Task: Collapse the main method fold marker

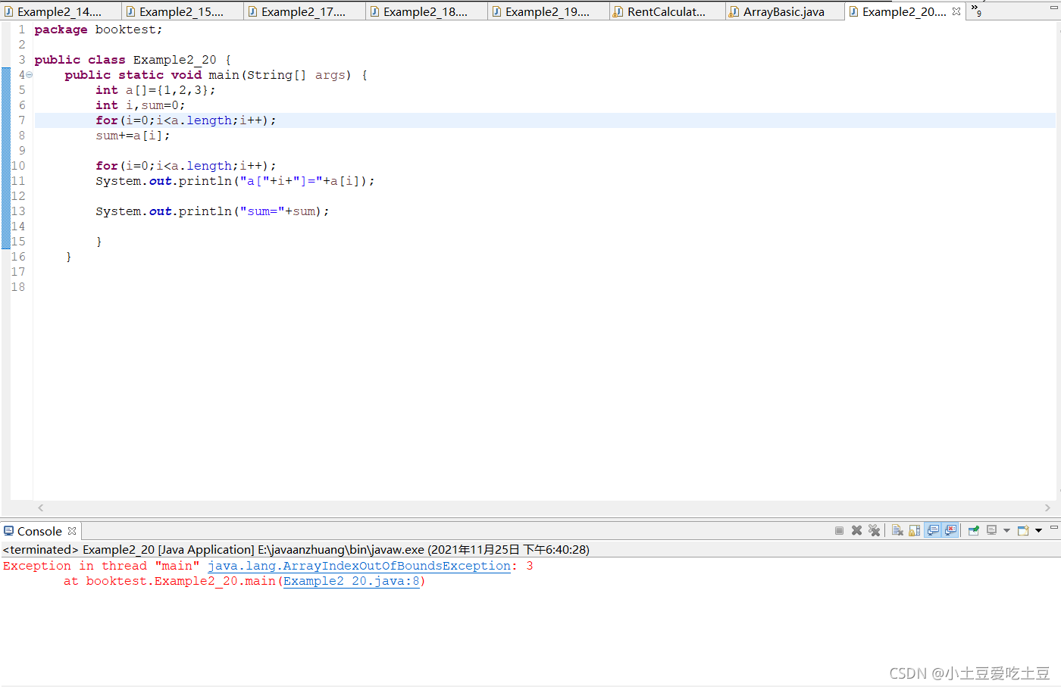Action: (x=29, y=74)
